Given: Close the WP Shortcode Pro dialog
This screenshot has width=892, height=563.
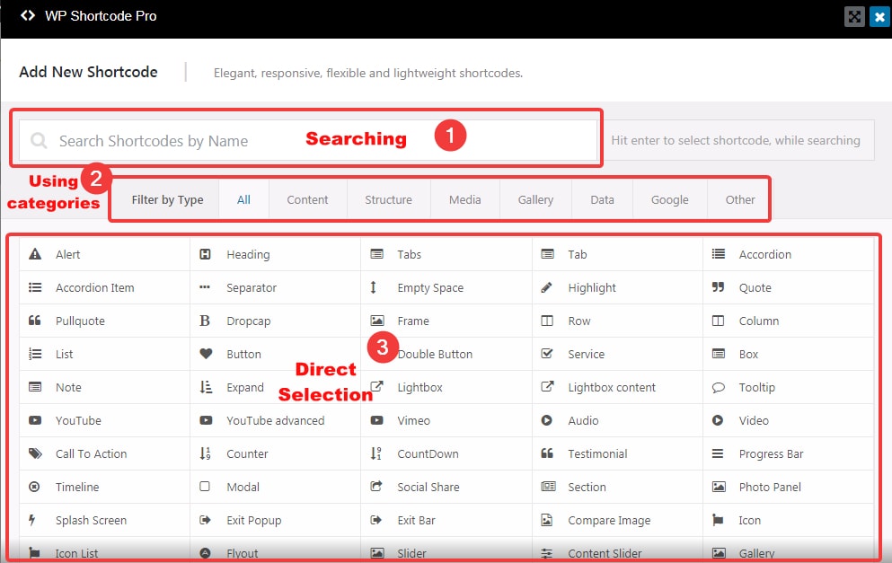Looking at the screenshot, I should 878,16.
